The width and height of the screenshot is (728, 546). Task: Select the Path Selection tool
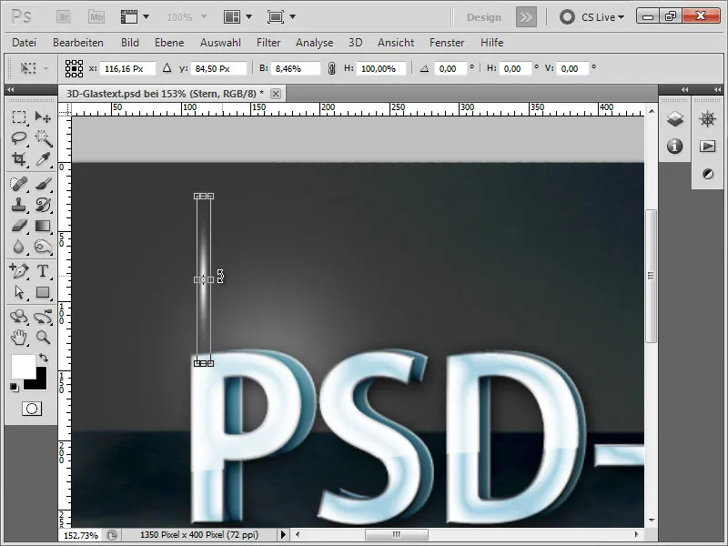coord(18,292)
